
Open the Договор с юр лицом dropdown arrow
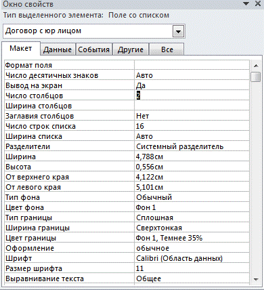(x=178, y=31)
